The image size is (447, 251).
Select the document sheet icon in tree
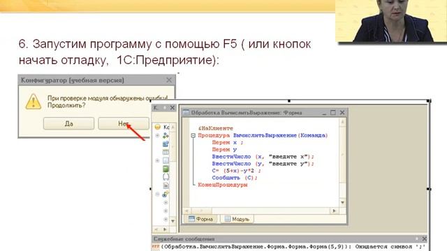pyautogui.click(x=166, y=160)
